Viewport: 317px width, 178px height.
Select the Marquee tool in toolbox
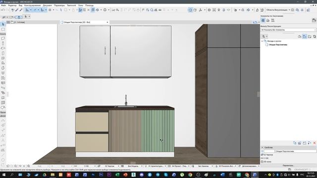point(3,30)
